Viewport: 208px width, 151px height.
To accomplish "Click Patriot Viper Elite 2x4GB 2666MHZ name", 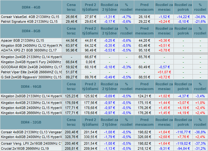I will pos(31,72).
